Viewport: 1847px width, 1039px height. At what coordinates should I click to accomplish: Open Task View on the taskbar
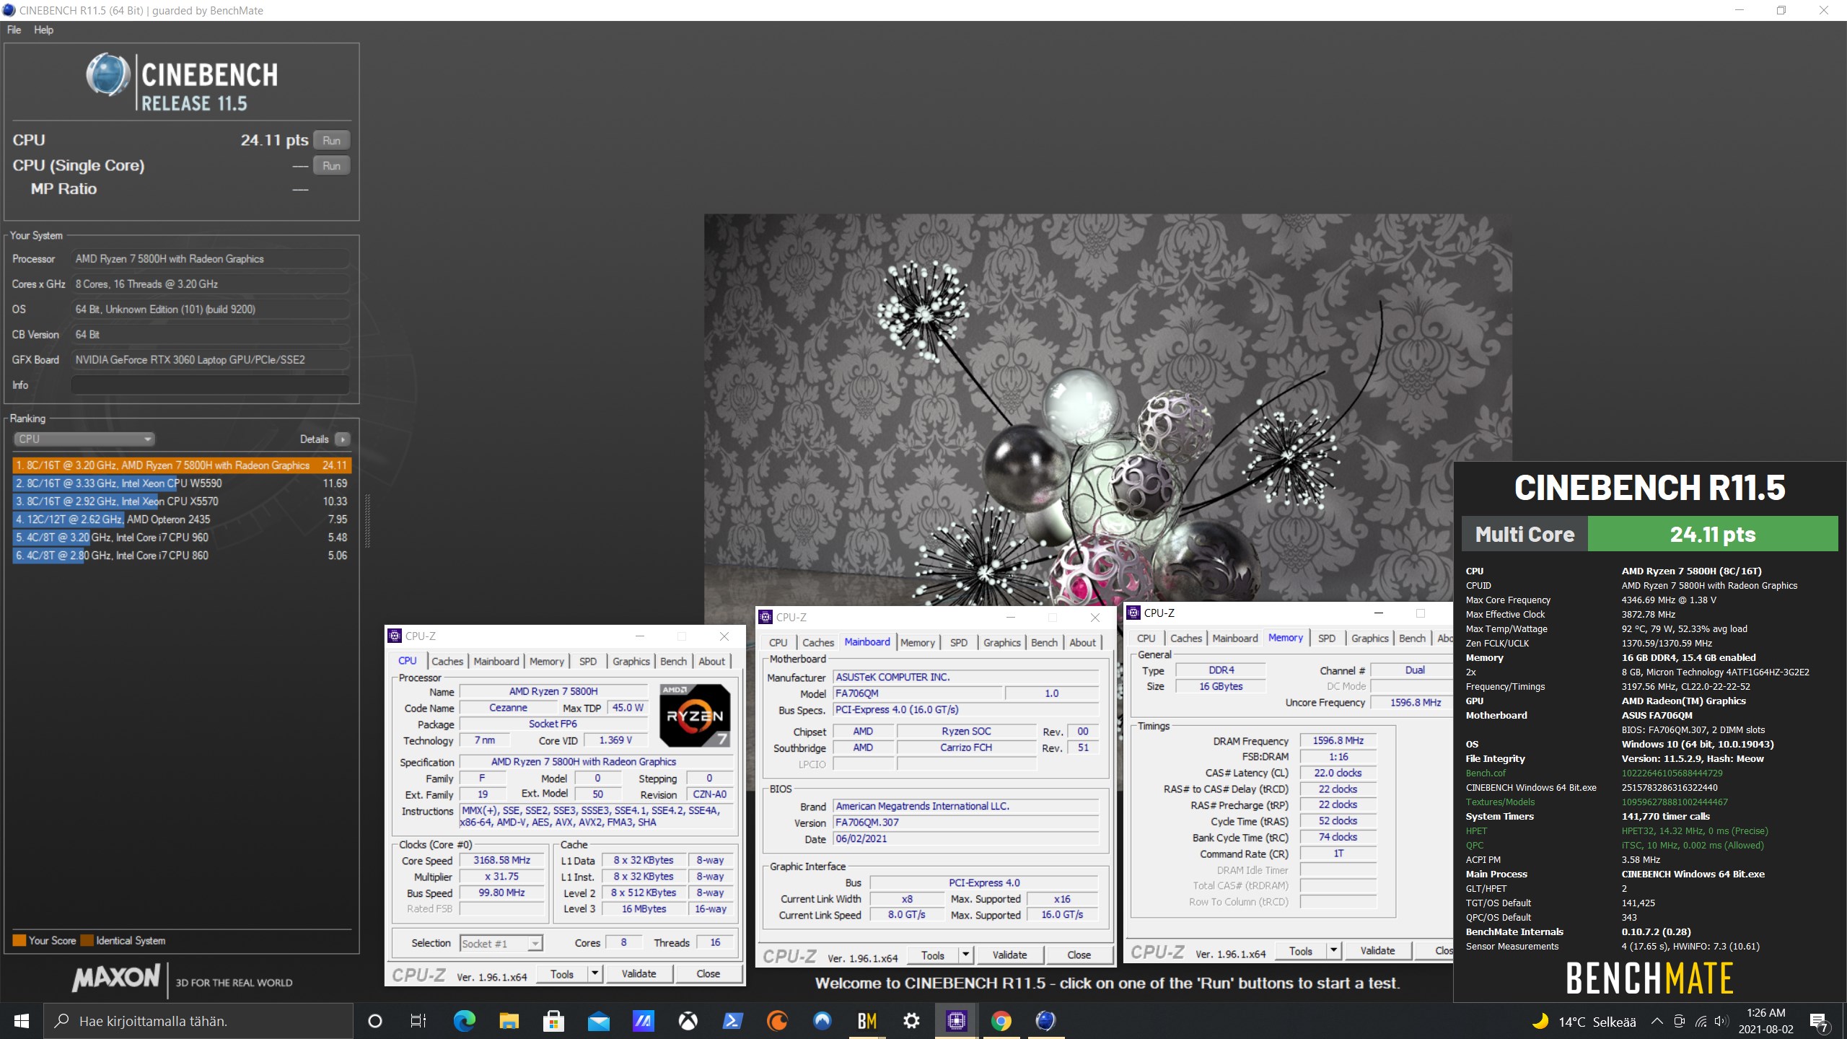click(418, 1021)
